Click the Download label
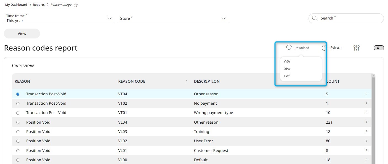The image size is (388, 164). click(302, 48)
